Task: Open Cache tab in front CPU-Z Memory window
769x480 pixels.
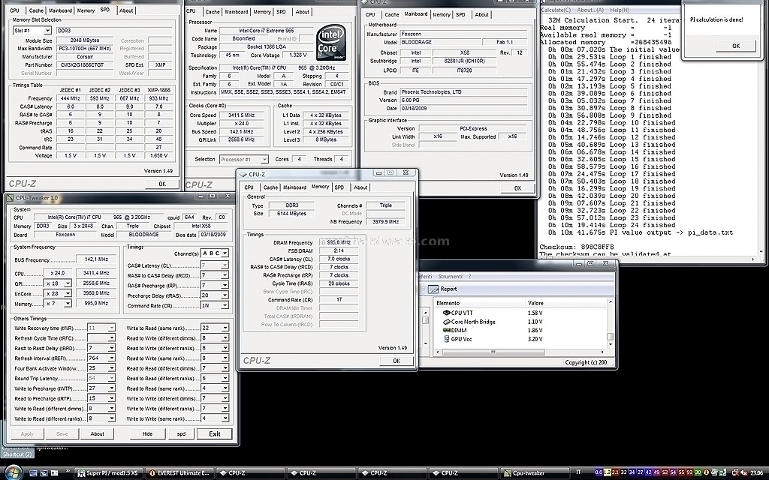Action: 270,187
